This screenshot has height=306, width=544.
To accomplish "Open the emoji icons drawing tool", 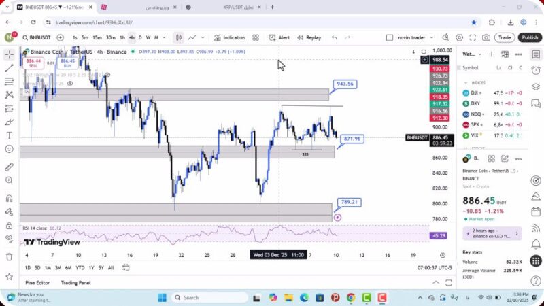I will [9, 149].
